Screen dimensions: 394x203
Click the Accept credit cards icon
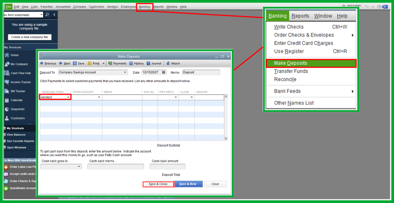(x=6, y=174)
